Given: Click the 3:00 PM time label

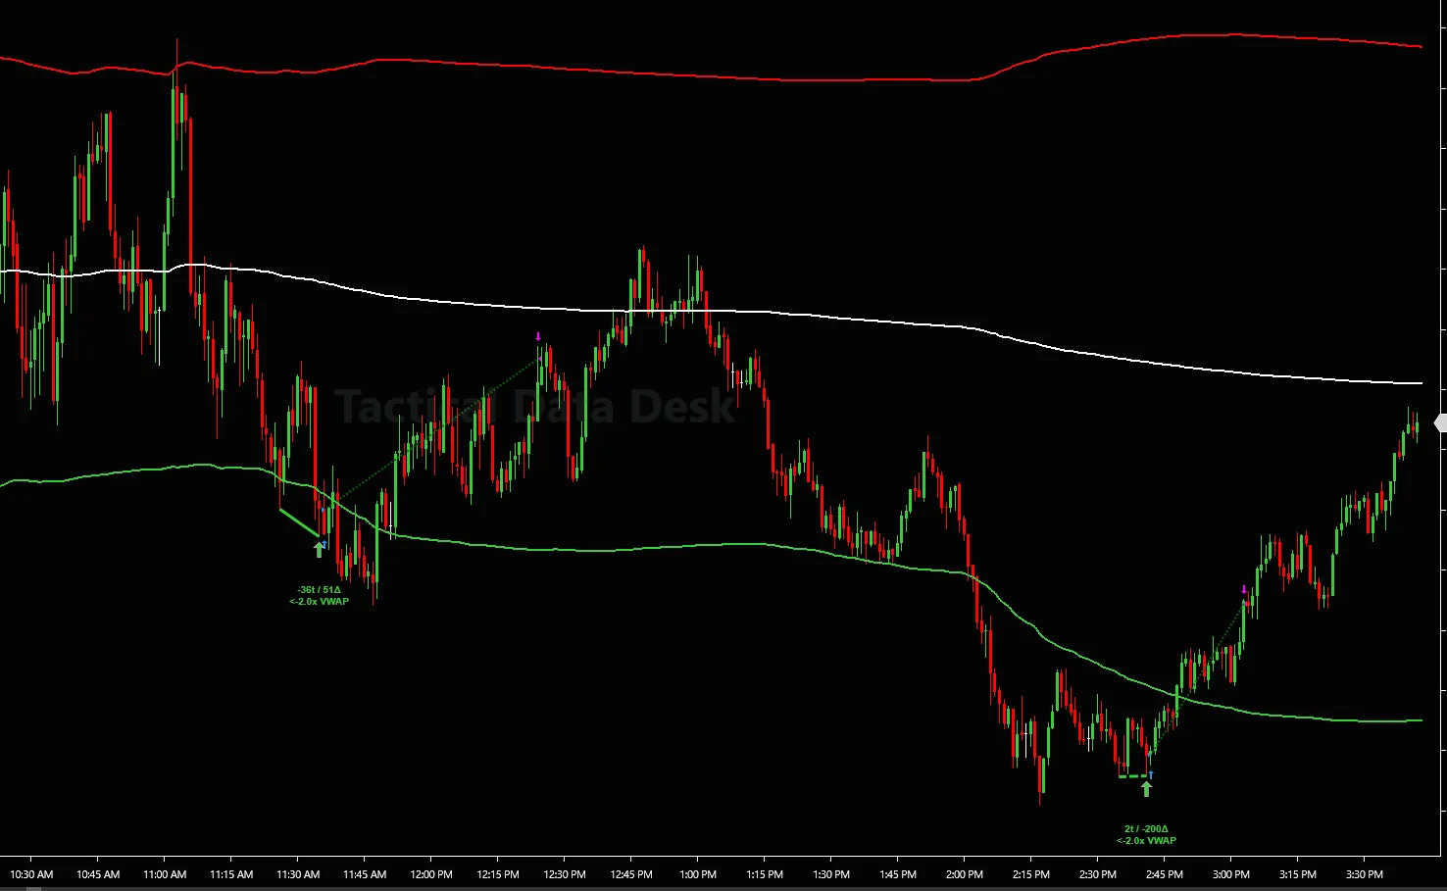Looking at the screenshot, I should [x=1231, y=874].
